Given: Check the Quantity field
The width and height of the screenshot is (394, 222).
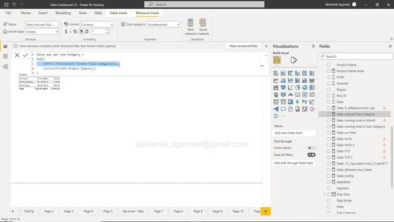Looking at the screenshot, I should [328, 83].
